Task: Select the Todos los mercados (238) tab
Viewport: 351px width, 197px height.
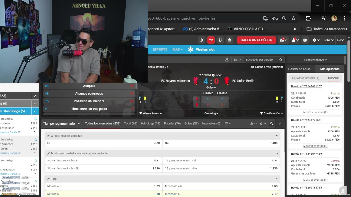Action: (x=103, y=124)
